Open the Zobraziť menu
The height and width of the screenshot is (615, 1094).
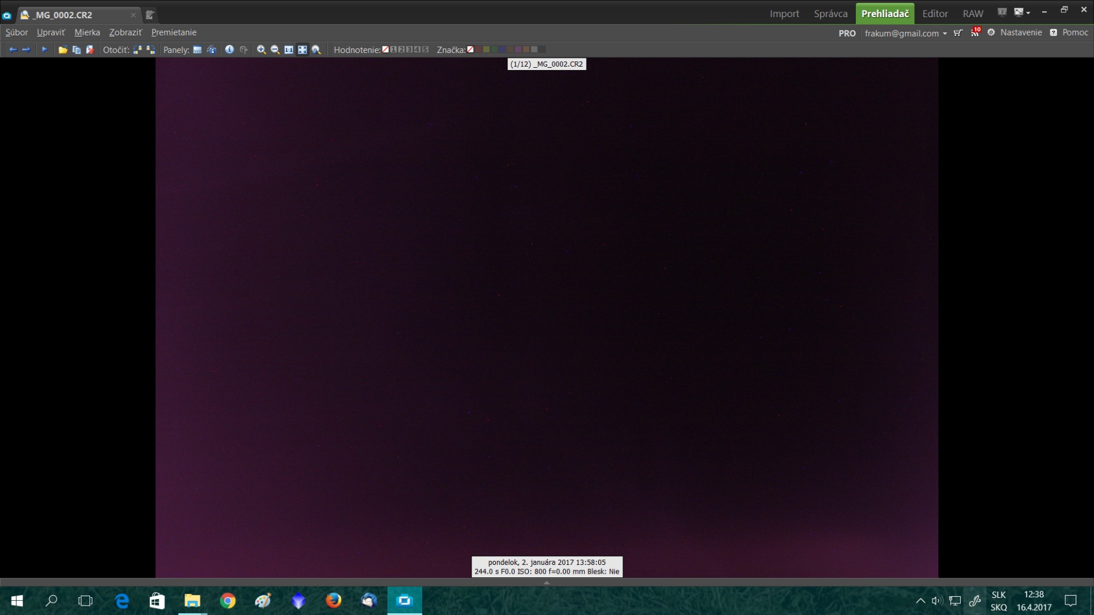(125, 32)
